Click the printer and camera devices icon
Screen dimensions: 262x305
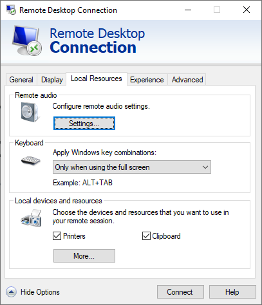32,218
